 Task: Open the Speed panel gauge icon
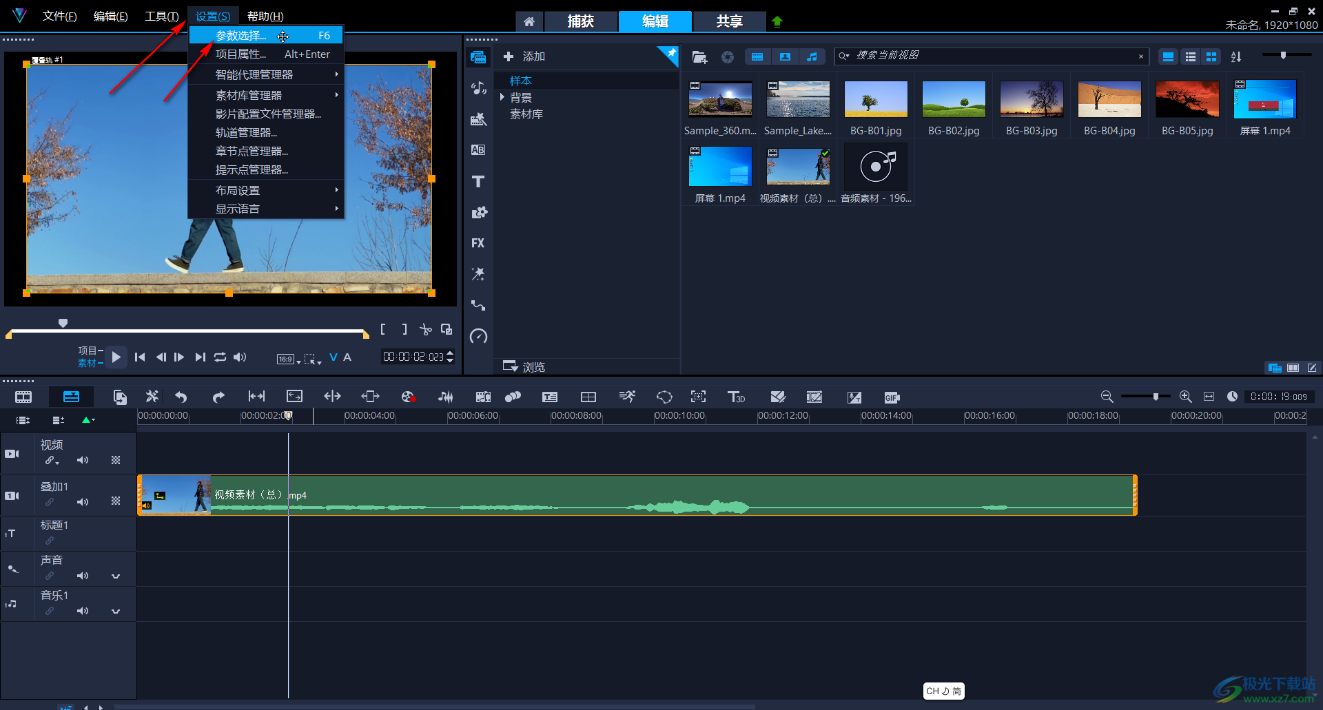[x=478, y=336]
